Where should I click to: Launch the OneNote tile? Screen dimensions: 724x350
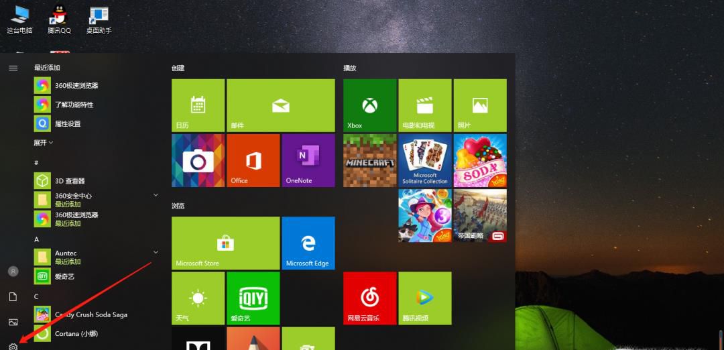(x=308, y=160)
